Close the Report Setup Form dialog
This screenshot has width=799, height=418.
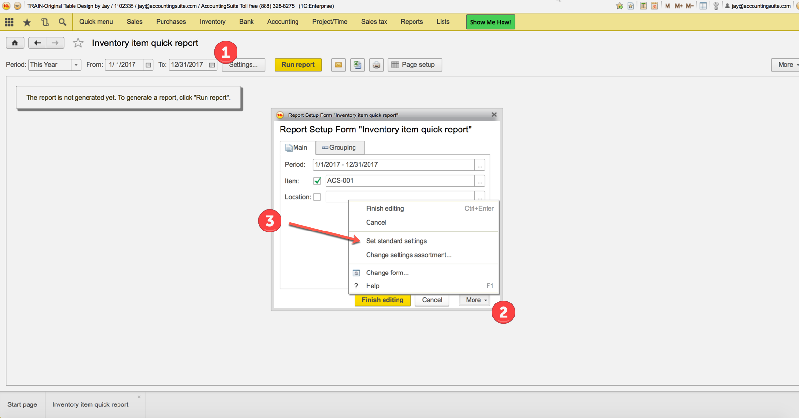point(494,115)
